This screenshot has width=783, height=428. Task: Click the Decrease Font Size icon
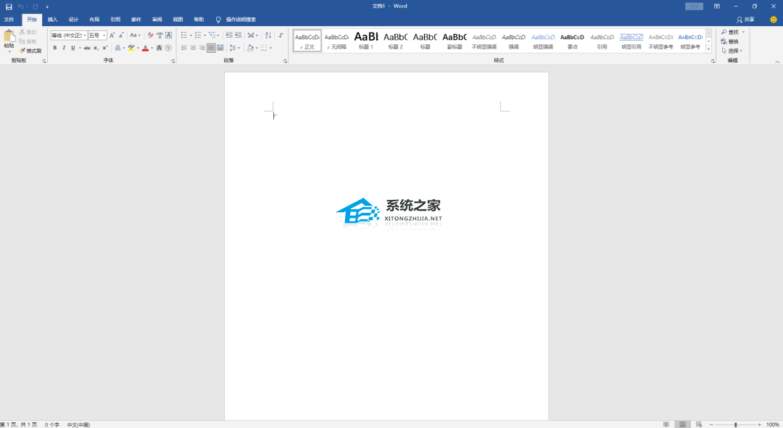point(121,35)
